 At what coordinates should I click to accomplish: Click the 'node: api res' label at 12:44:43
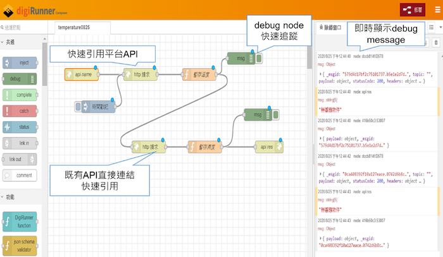[362, 192]
